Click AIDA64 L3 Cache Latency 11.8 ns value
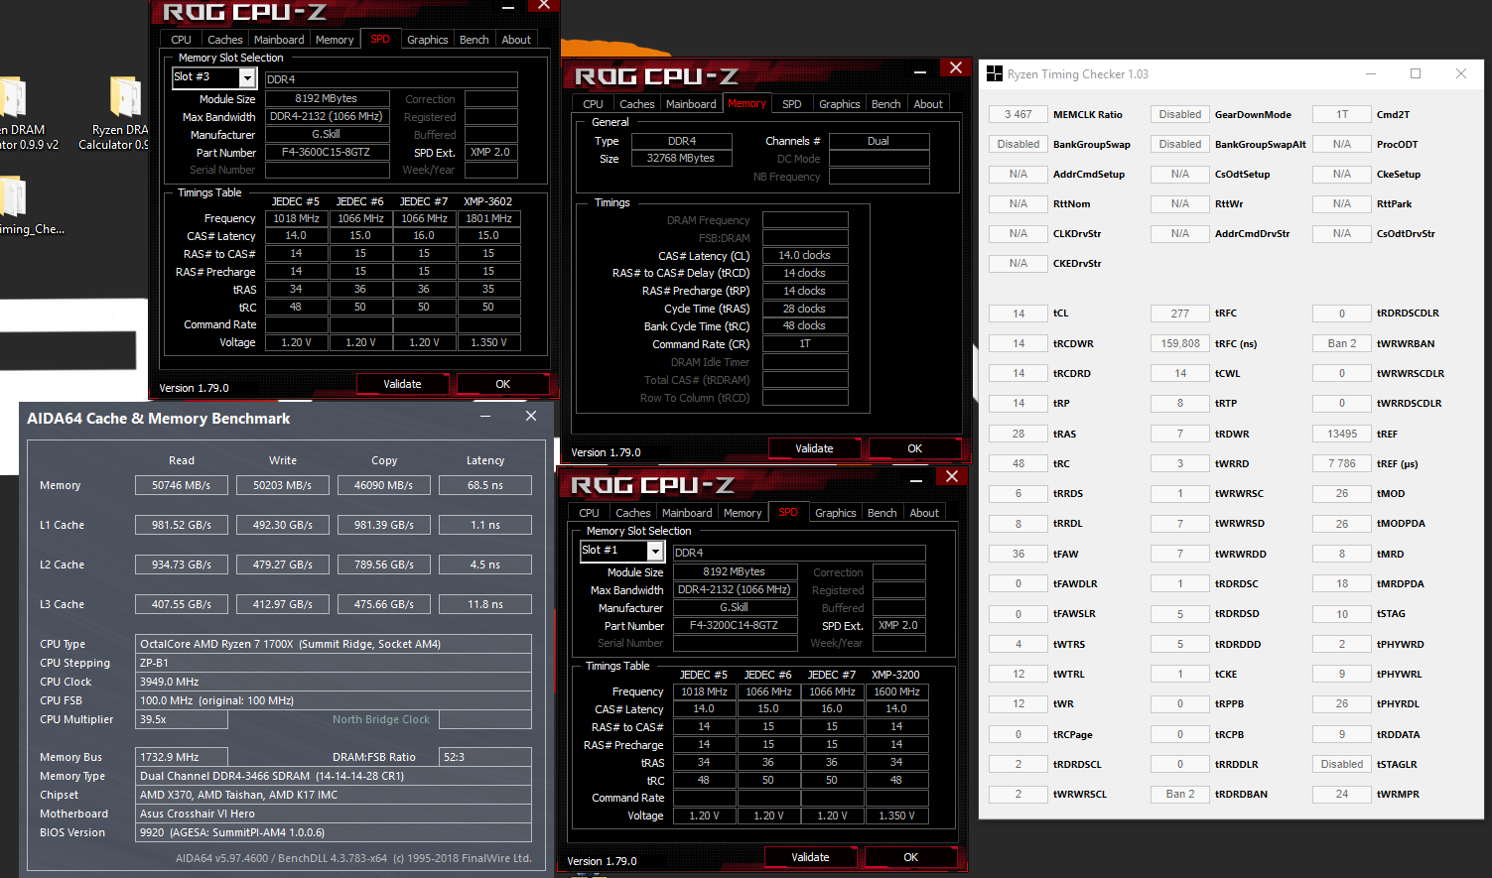This screenshot has height=878, width=1492. click(485, 604)
